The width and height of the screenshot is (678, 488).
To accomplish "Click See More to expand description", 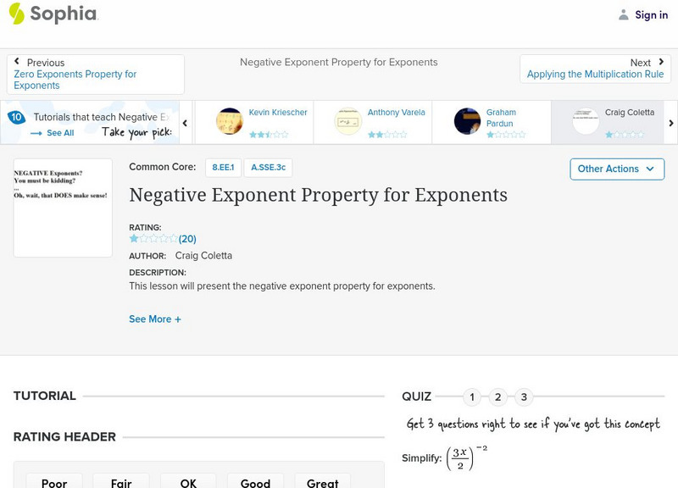I will click(x=155, y=319).
